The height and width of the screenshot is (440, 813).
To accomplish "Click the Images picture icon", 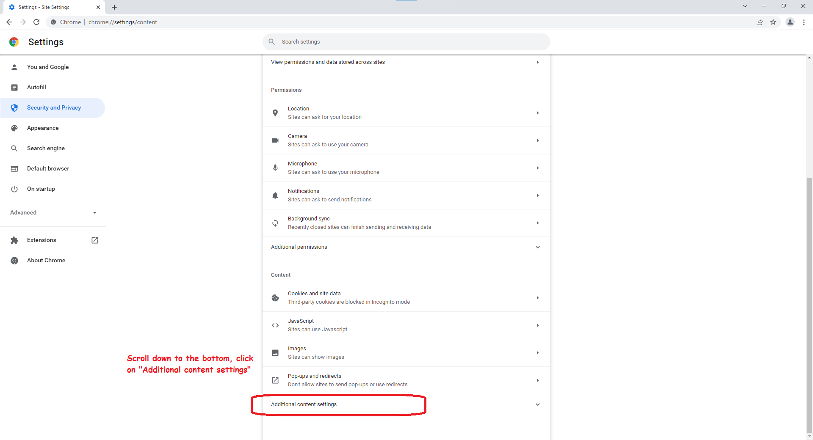I will pos(275,353).
